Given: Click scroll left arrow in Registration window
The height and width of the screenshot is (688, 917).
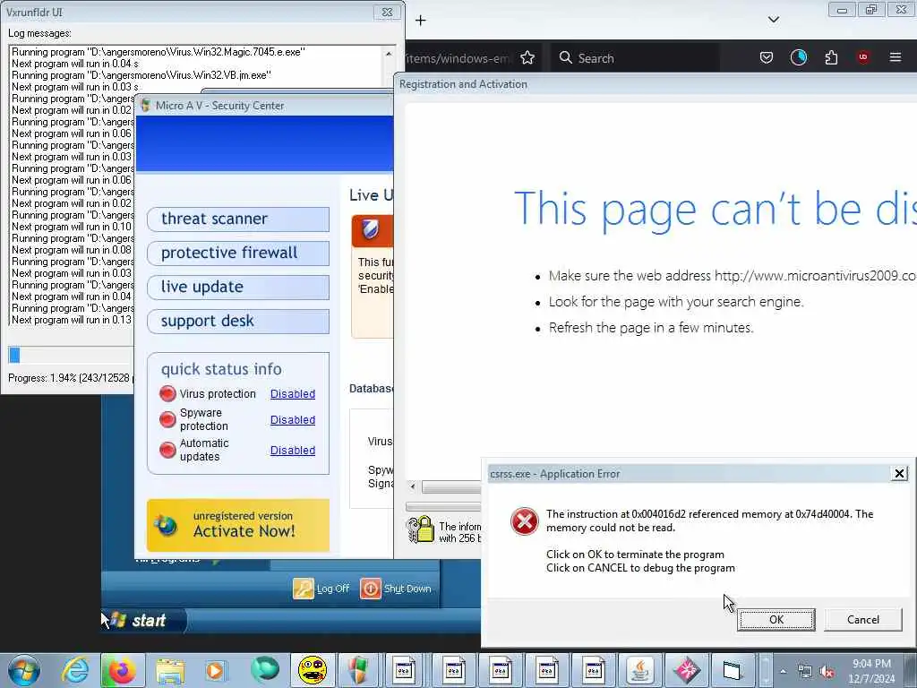Looking at the screenshot, I should tap(412, 486).
